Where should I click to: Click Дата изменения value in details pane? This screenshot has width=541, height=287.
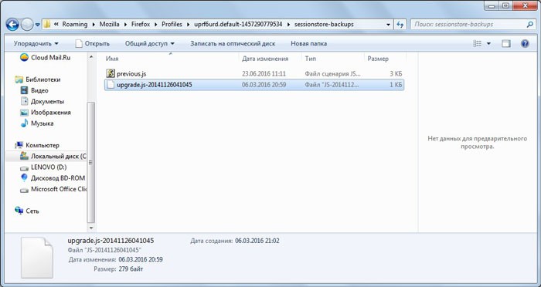141,259
